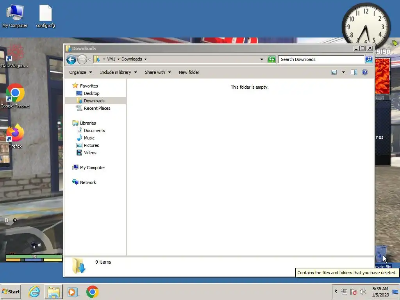
Task: Click the Favorites star icon
Action: [x=75, y=86]
